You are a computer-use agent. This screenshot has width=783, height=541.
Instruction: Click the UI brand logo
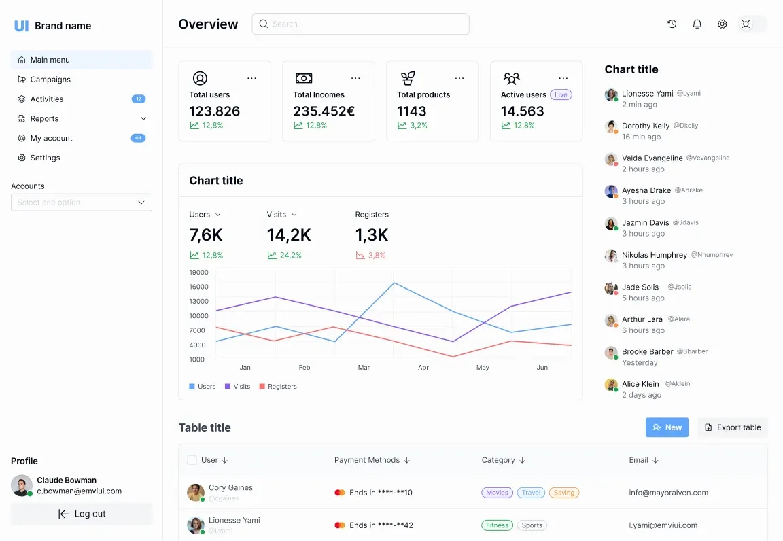pos(22,25)
